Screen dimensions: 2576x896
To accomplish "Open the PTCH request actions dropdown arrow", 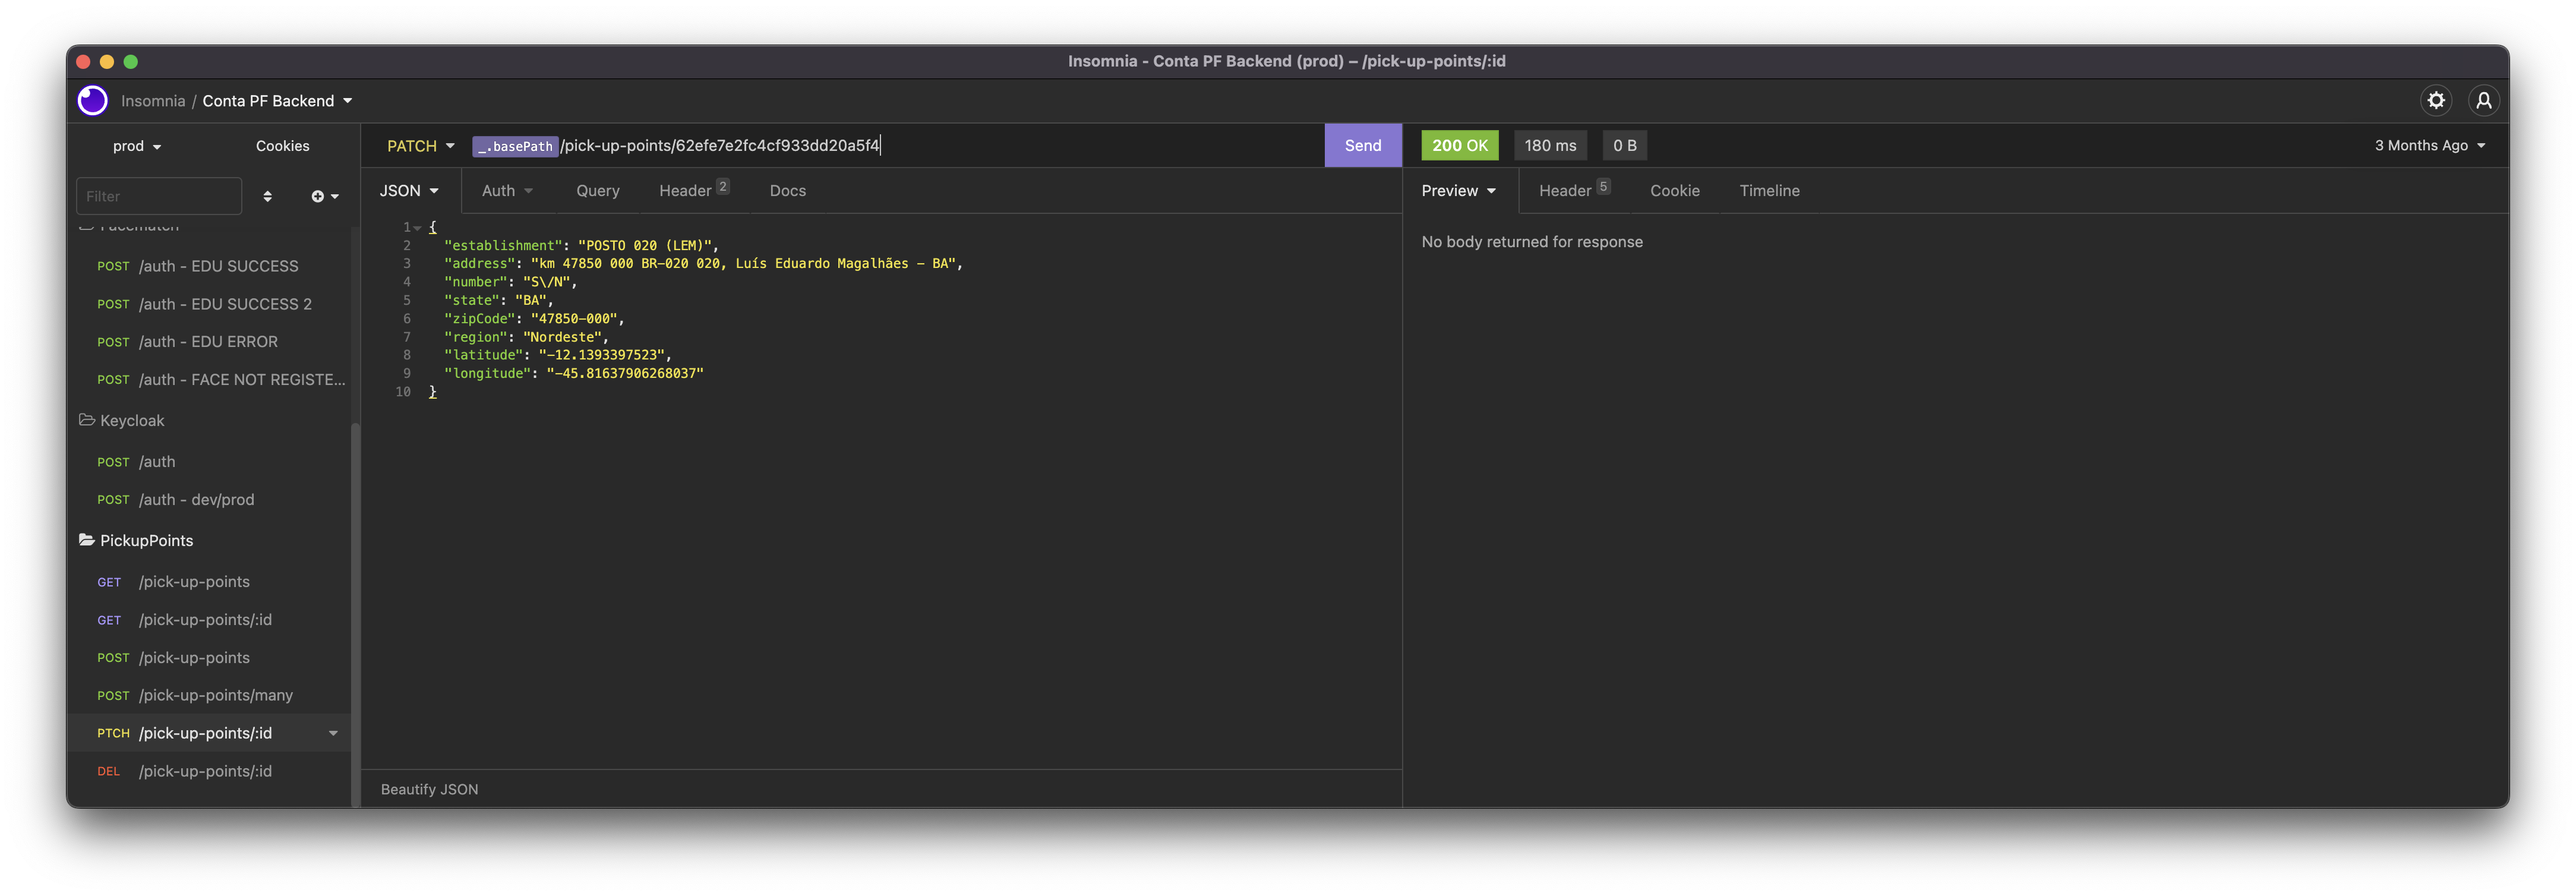I will (333, 733).
